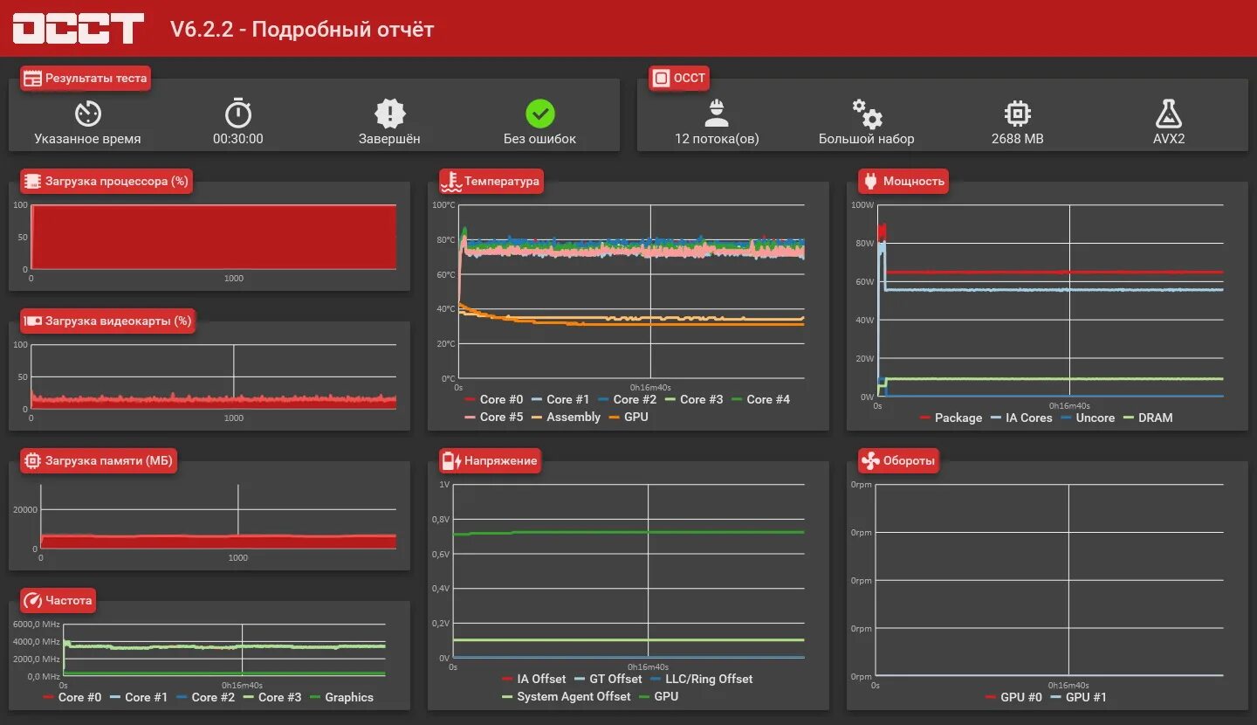Viewport: 1257px width, 725px height.
Task: Click the chip icon above 2688 MB
Action: coord(1017,114)
